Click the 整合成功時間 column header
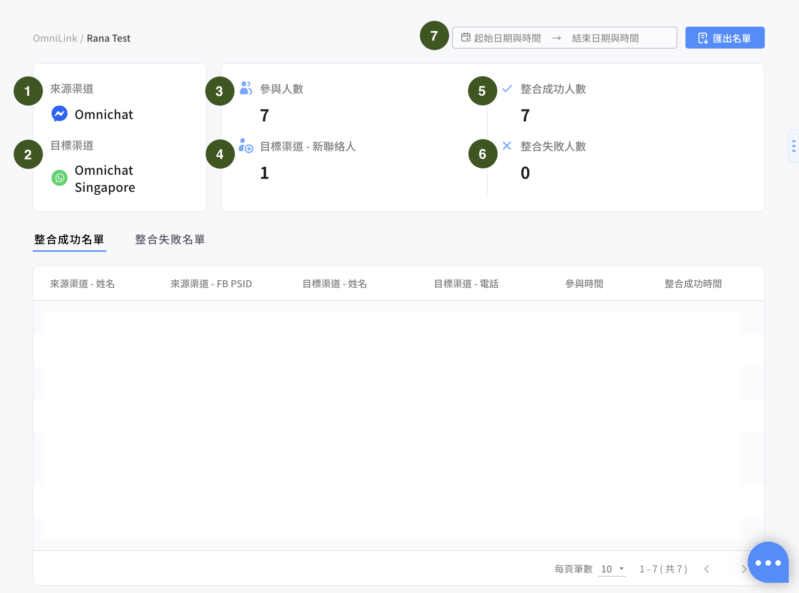 point(693,284)
